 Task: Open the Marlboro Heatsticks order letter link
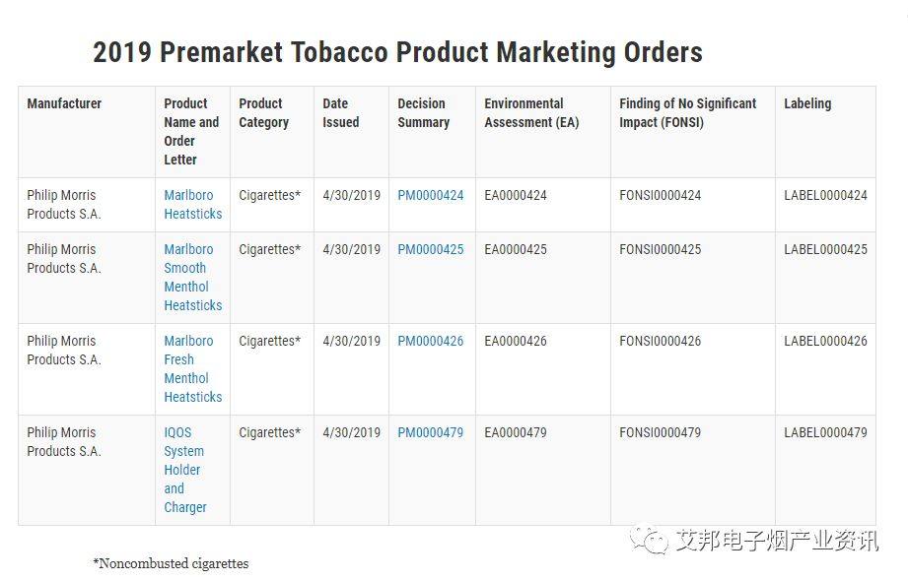(x=193, y=204)
